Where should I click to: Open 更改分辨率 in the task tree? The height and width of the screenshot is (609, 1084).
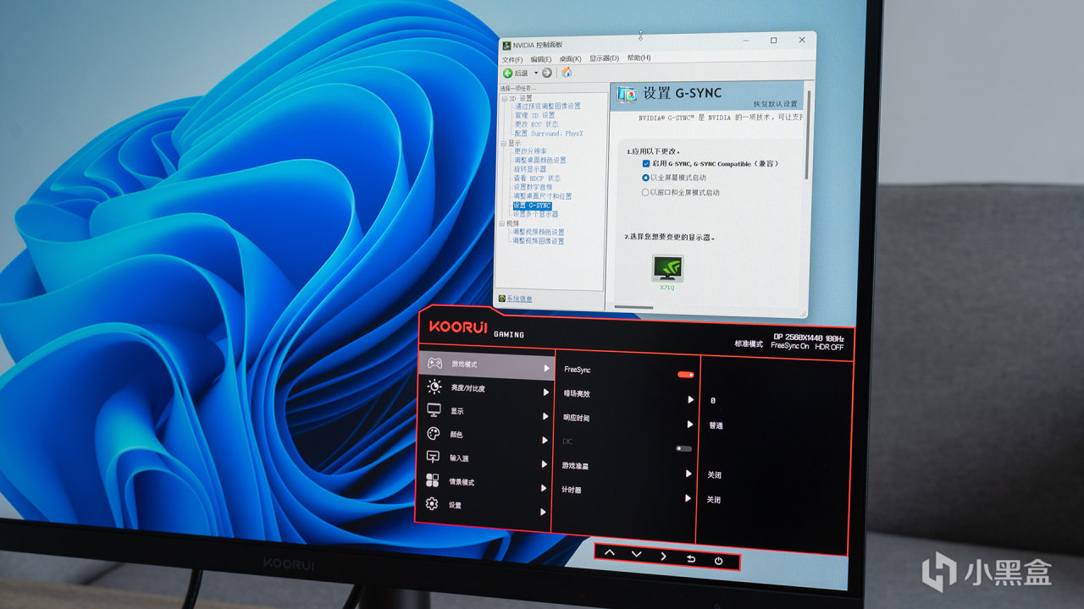531,151
